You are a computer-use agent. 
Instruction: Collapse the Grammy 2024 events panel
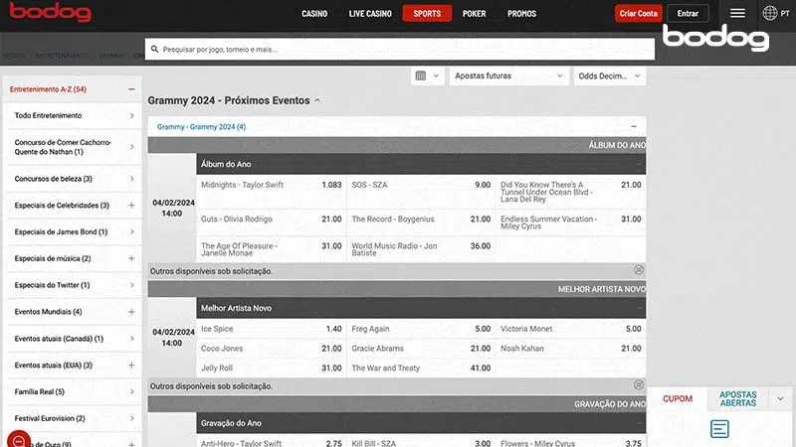634,127
